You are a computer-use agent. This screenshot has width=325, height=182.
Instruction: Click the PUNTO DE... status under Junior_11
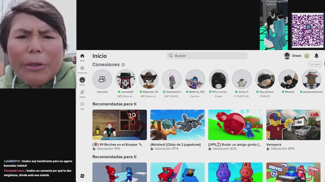pyautogui.click(x=242, y=96)
